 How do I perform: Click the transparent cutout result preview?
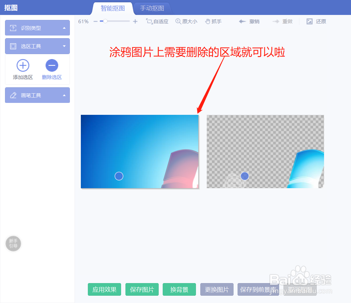[x=265, y=152]
